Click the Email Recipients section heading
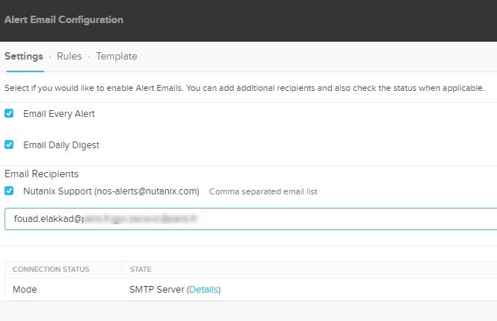 click(42, 174)
